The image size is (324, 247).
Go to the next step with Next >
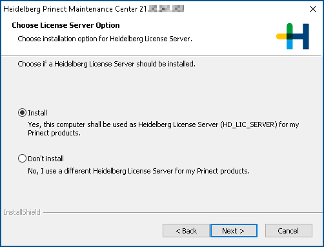(x=234, y=231)
